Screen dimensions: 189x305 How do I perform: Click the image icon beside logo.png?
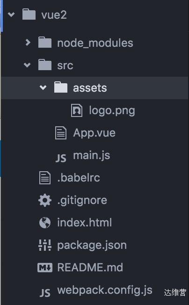tap(77, 110)
